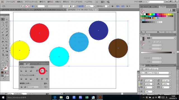Select the Eyedropper tool
This screenshot has height=100, width=179.
pyautogui.click(x=3, y=51)
